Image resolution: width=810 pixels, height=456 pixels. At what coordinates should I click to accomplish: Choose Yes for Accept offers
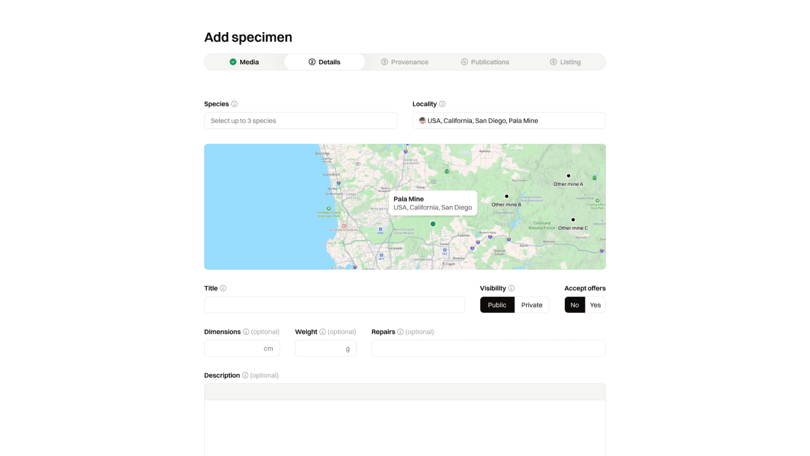click(596, 305)
